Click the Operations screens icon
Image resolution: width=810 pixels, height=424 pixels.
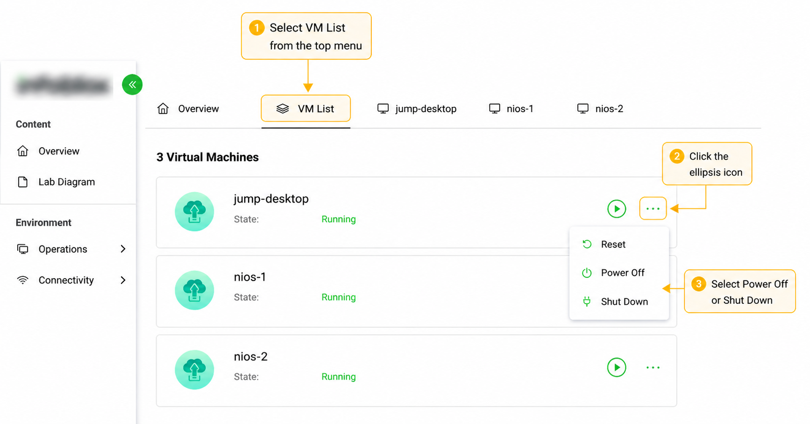pos(22,249)
